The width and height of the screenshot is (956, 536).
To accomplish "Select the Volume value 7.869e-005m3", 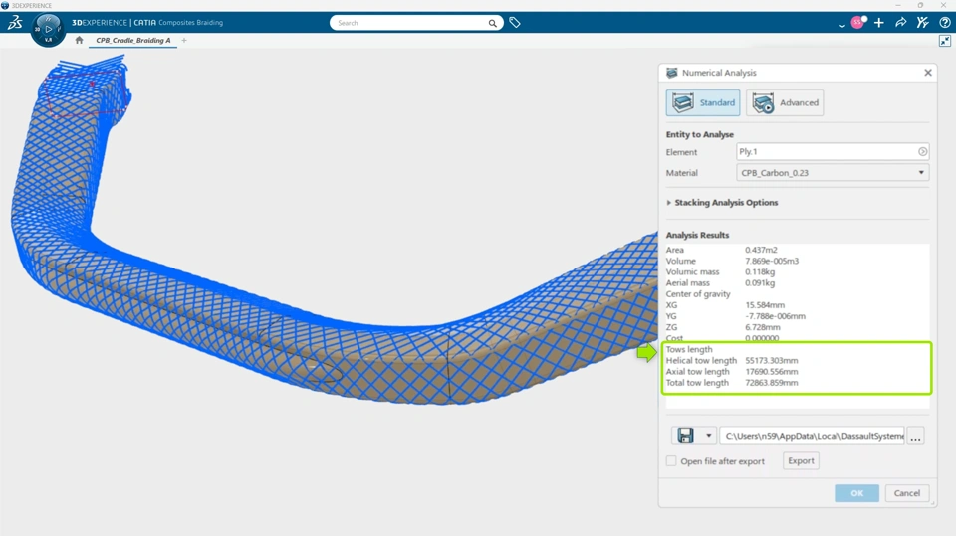I will pos(771,261).
